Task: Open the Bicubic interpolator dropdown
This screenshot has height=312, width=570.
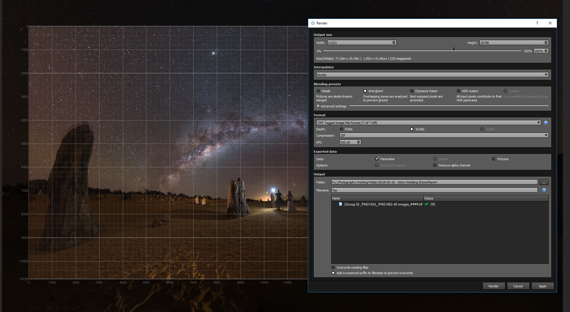Action: click(x=432, y=75)
